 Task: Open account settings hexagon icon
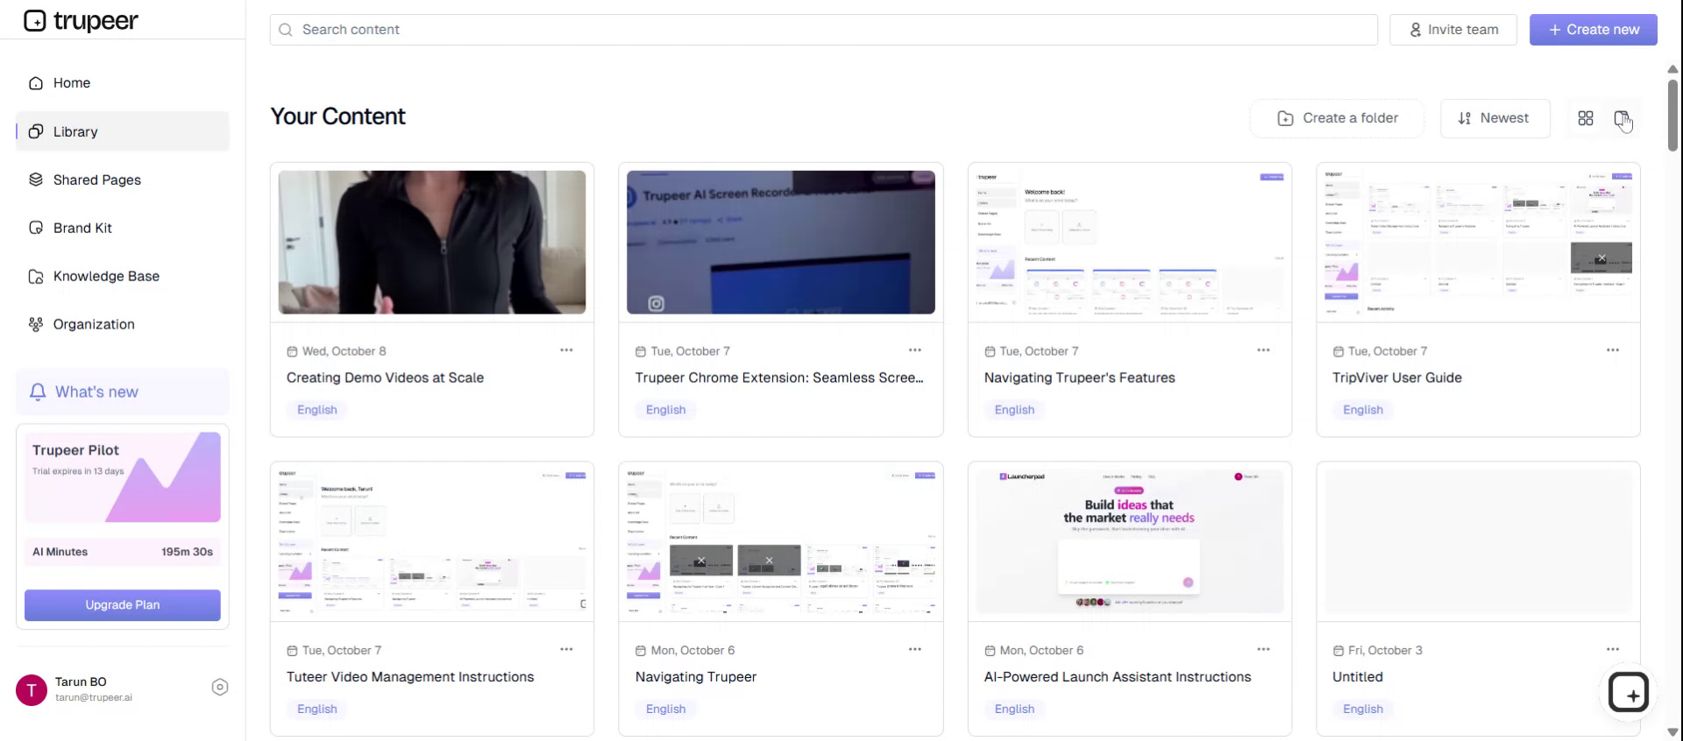click(220, 688)
